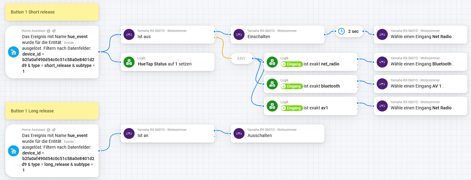
Task: Click the Yamaha icon on the "Ausschalten" card
Action: click(239, 133)
